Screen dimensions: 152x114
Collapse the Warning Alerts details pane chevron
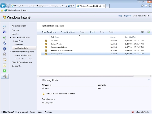click(x=149, y=80)
